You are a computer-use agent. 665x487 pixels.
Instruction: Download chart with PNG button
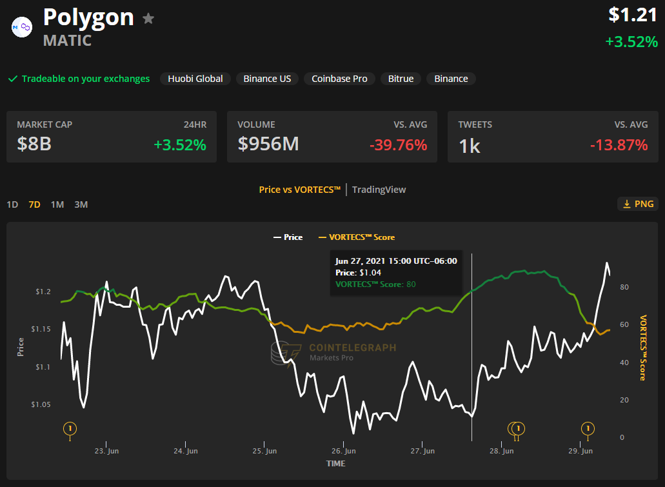[x=638, y=204]
